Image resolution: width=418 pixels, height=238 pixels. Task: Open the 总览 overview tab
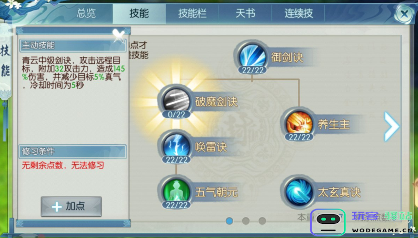coord(86,13)
